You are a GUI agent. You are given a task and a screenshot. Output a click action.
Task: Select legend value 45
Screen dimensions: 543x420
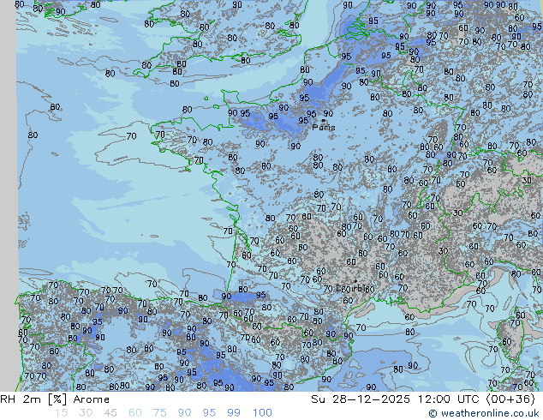click(x=110, y=413)
